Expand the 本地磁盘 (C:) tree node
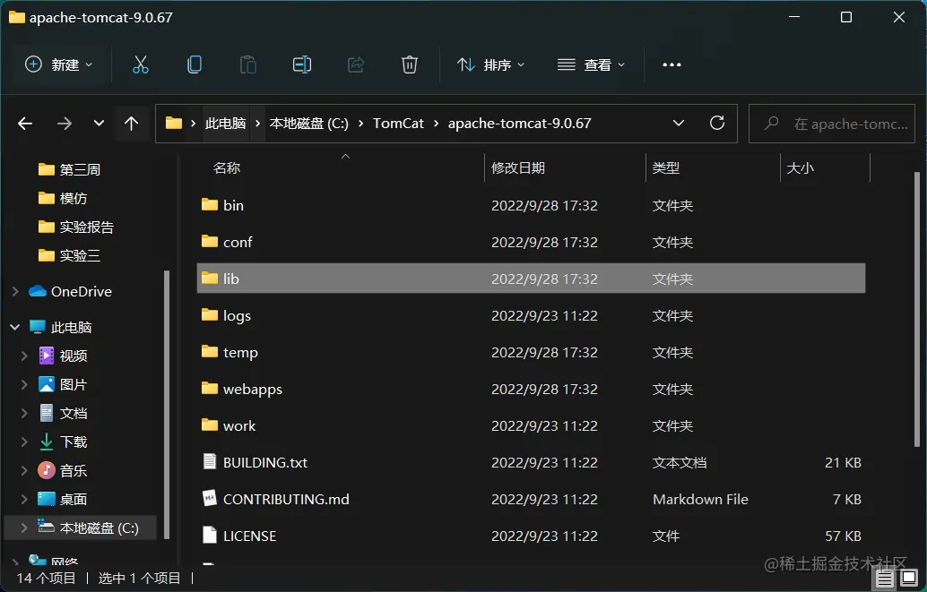The width and height of the screenshot is (927, 592). click(x=24, y=528)
